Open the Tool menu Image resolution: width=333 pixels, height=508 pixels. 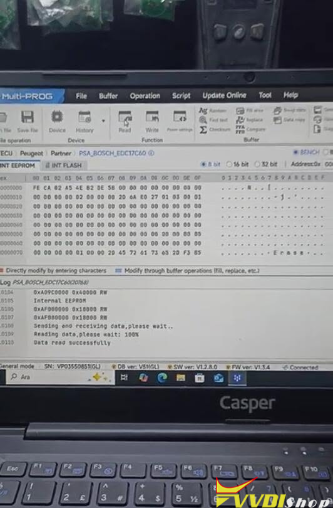point(265,95)
